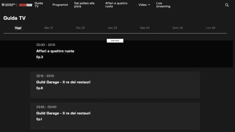
Task: Select the Oggi day tab
Action: (x=18, y=28)
